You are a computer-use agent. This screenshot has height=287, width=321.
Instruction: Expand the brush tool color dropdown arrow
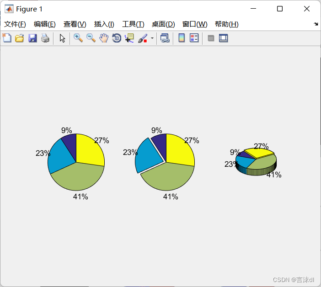152,38
